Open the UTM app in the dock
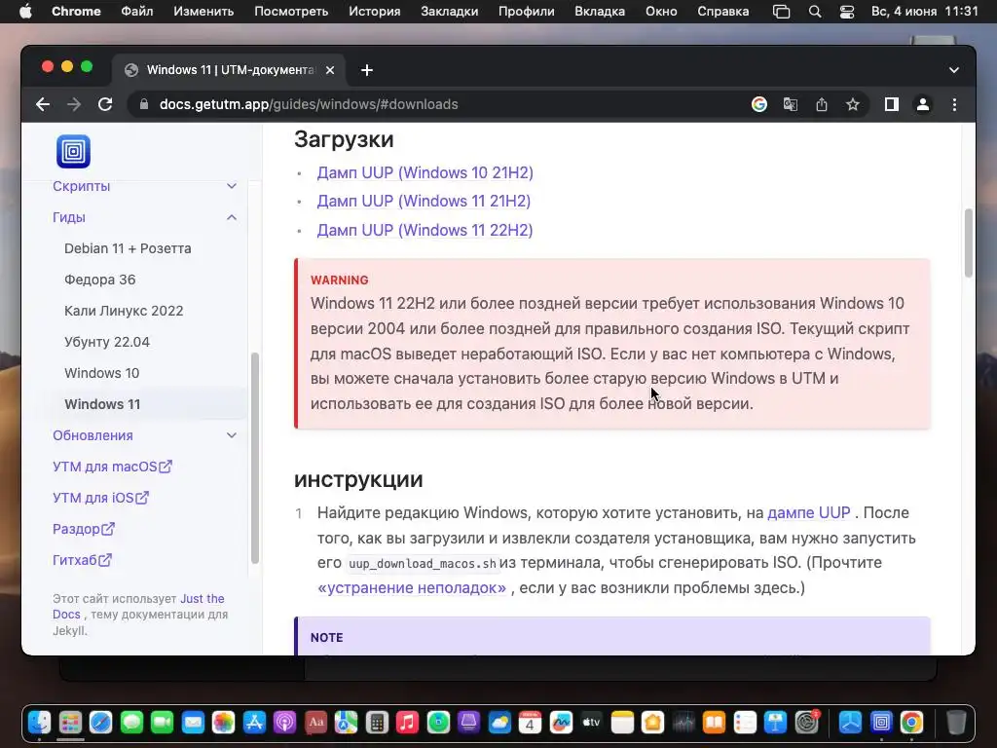Viewport: 997px width, 748px height. pyautogui.click(x=881, y=722)
